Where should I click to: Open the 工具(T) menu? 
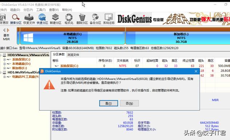[x=41, y=10]
